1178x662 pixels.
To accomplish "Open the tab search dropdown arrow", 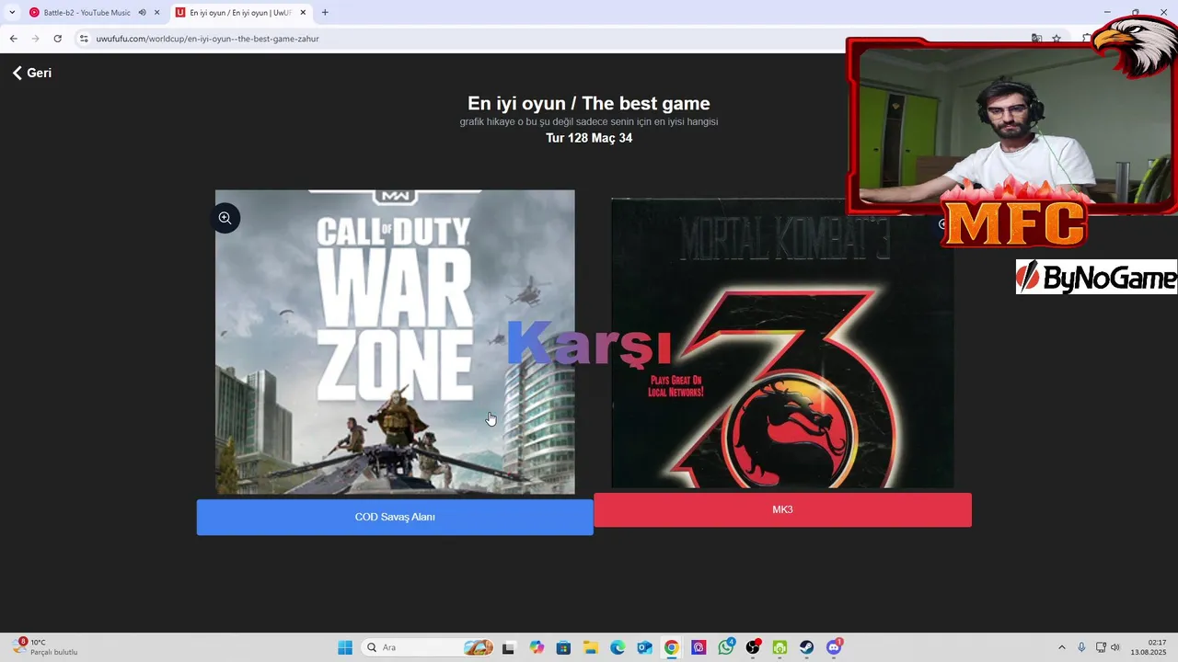I will [12, 13].
